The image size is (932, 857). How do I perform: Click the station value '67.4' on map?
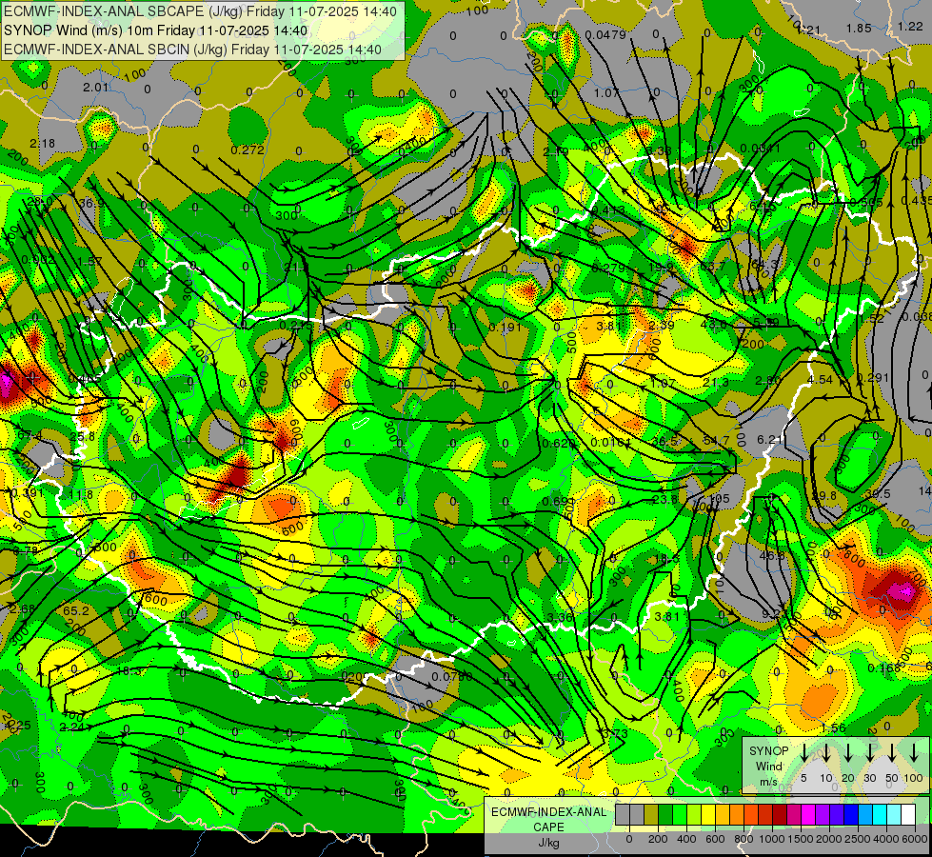pos(30,436)
